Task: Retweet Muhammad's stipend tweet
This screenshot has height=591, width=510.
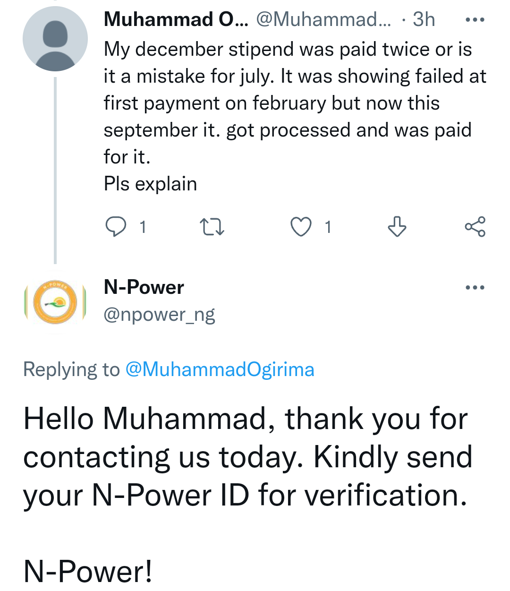Action: (212, 227)
